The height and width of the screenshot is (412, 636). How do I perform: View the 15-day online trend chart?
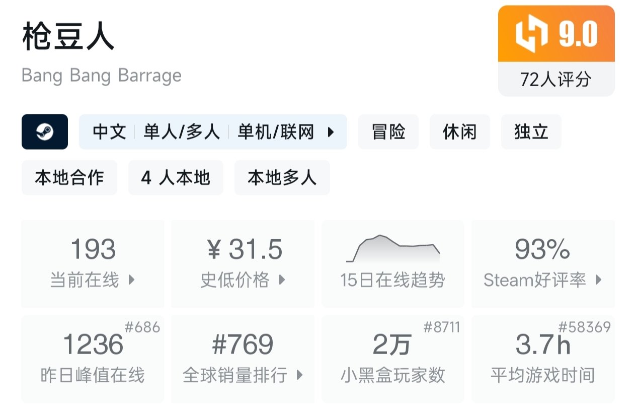(x=393, y=249)
